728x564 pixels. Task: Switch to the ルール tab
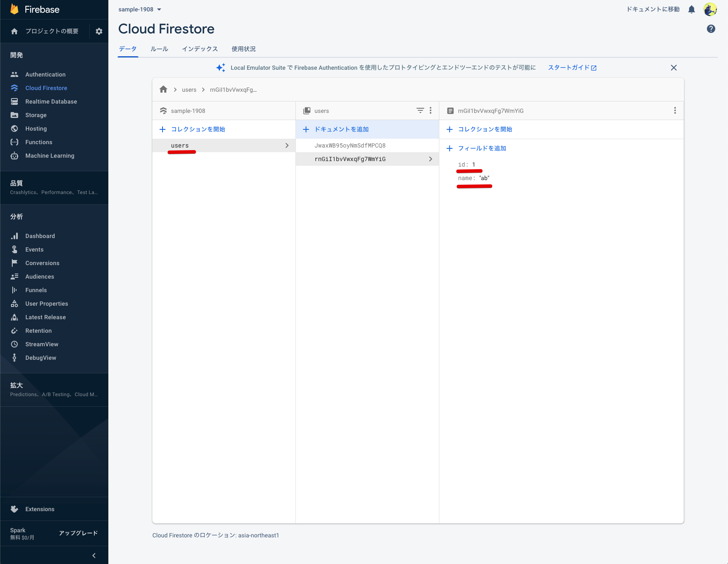click(x=160, y=49)
